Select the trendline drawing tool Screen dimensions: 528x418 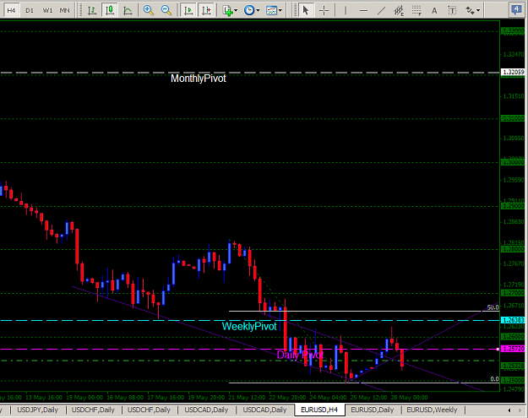tap(381, 10)
